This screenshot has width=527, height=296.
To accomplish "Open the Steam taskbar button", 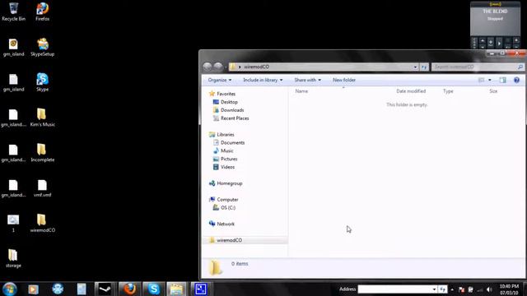I will pyautogui.click(x=105, y=289).
